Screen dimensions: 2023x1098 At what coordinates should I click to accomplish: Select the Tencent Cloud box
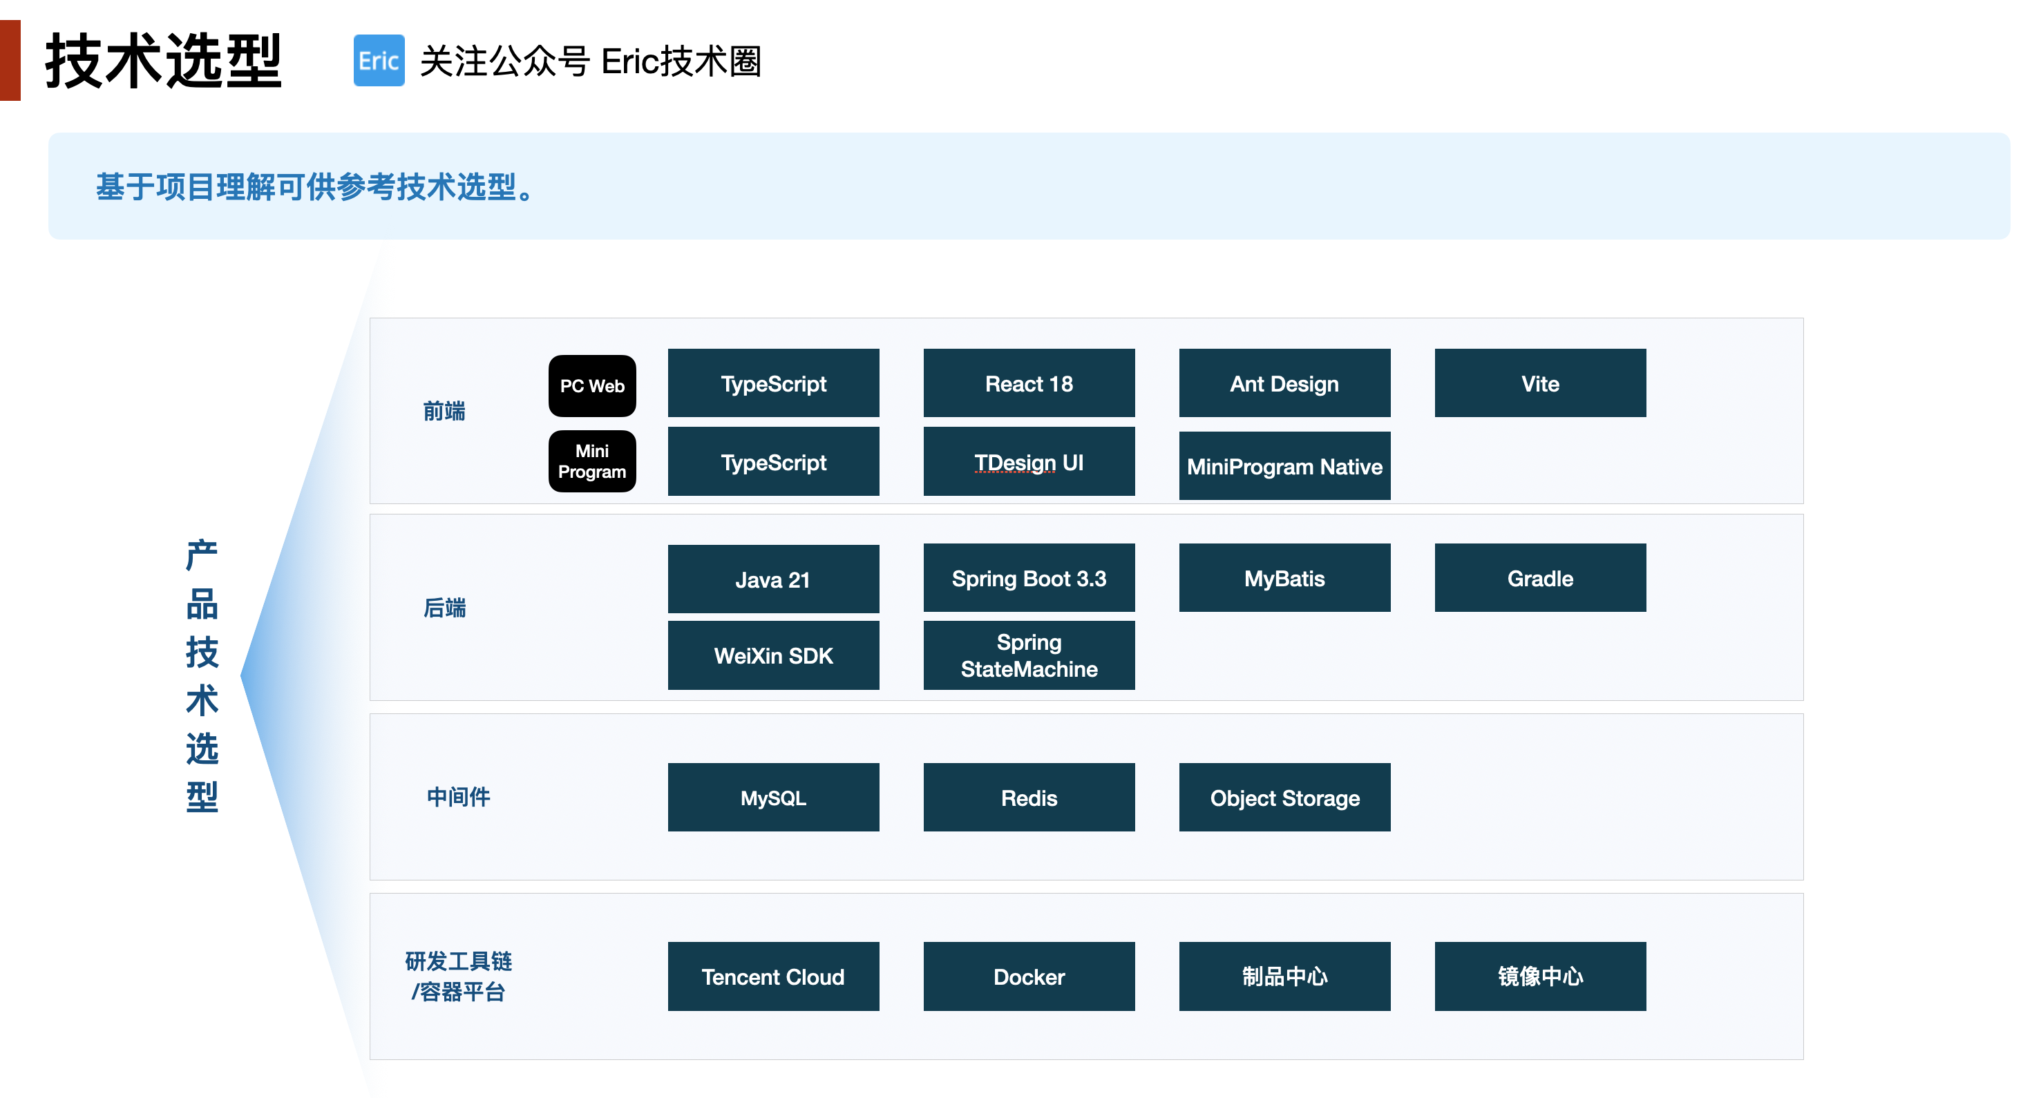click(x=774, y=976)
